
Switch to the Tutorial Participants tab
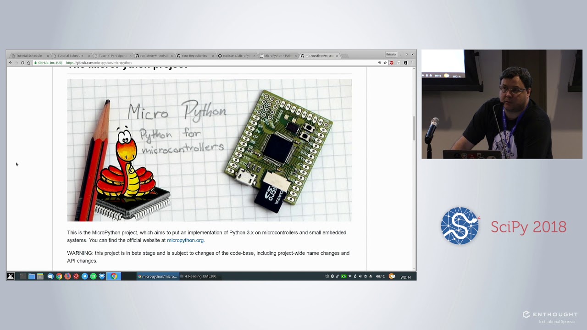tap(112, 56)
